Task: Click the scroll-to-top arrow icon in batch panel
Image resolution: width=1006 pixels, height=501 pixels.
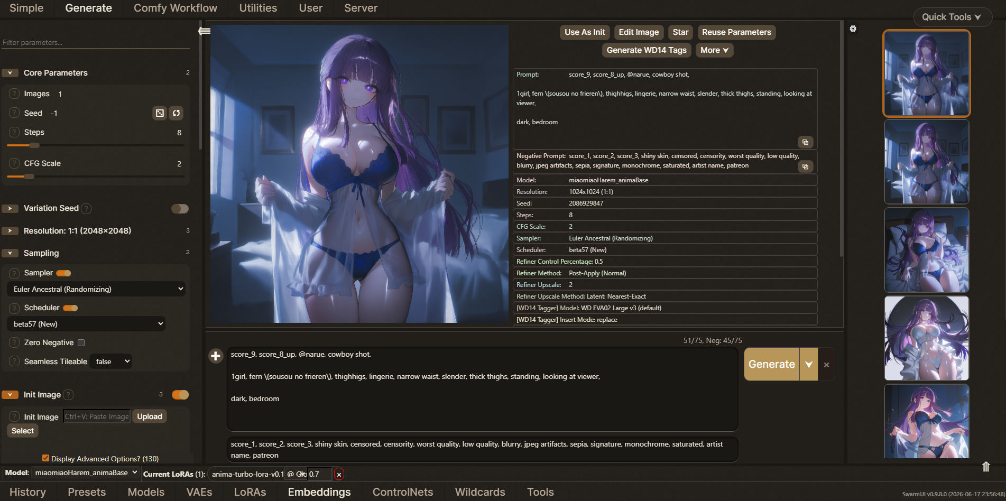Action: click(985, 467)
